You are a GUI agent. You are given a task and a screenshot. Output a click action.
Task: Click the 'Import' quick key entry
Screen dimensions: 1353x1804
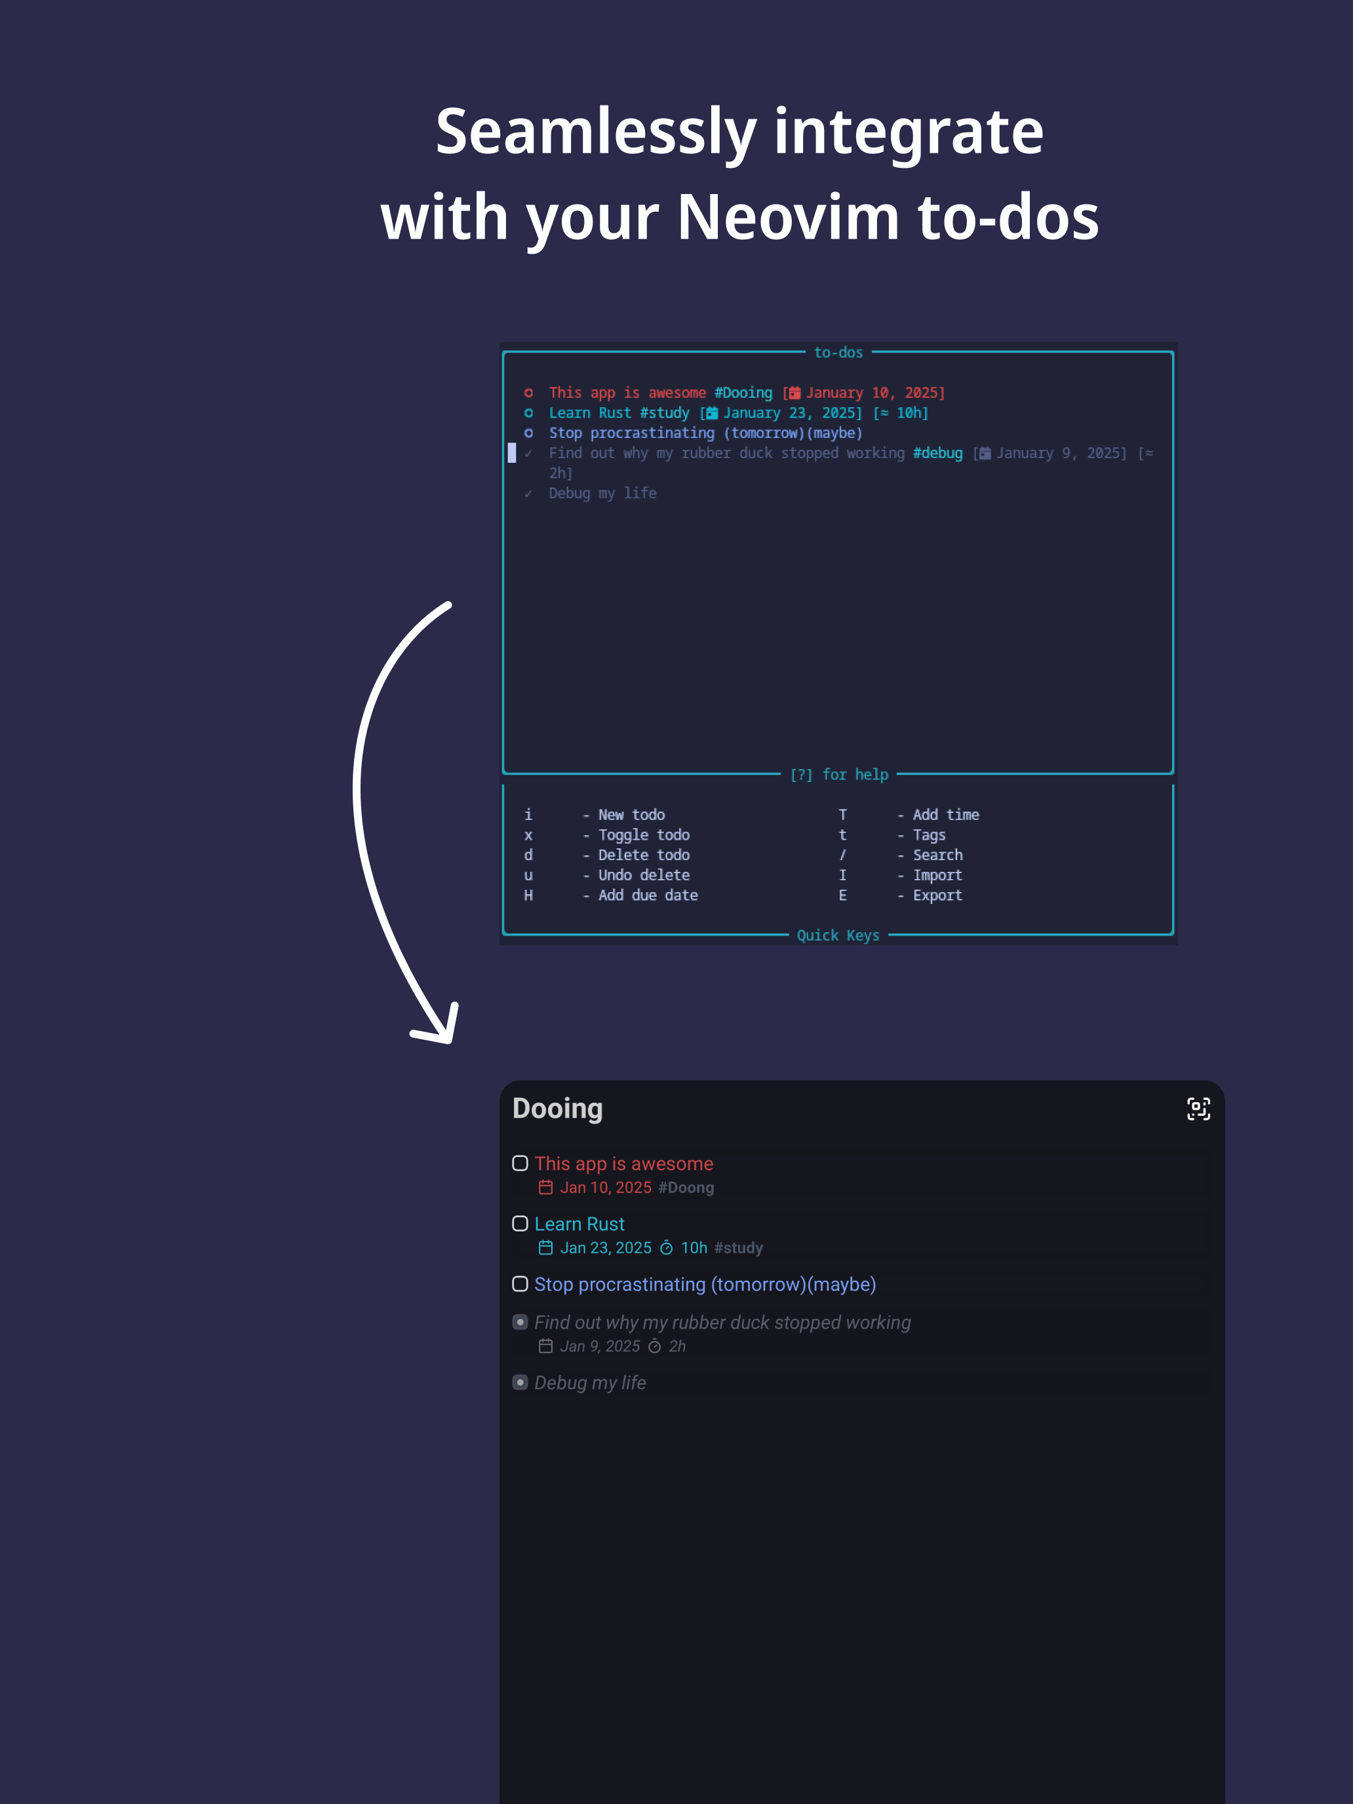938,874
